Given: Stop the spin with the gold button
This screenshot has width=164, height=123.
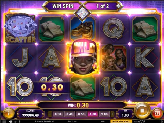Looking at the screenshot, I should coord(142,111).
